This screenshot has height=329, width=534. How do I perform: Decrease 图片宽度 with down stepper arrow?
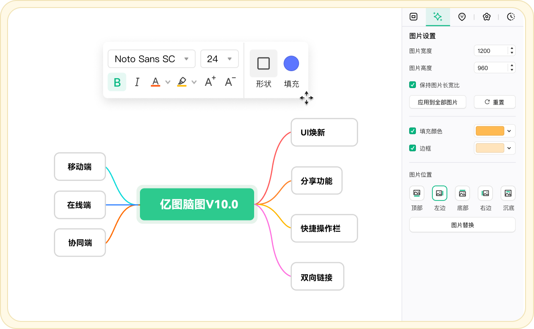[x=512, y=53]
